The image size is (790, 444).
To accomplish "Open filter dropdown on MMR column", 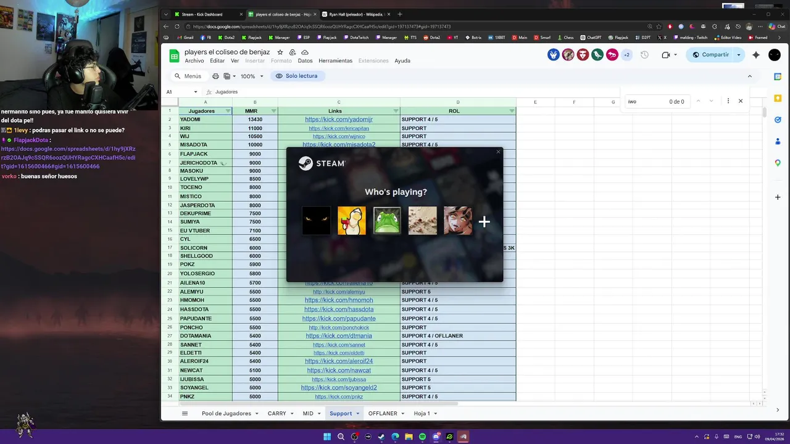I will 273,111.
